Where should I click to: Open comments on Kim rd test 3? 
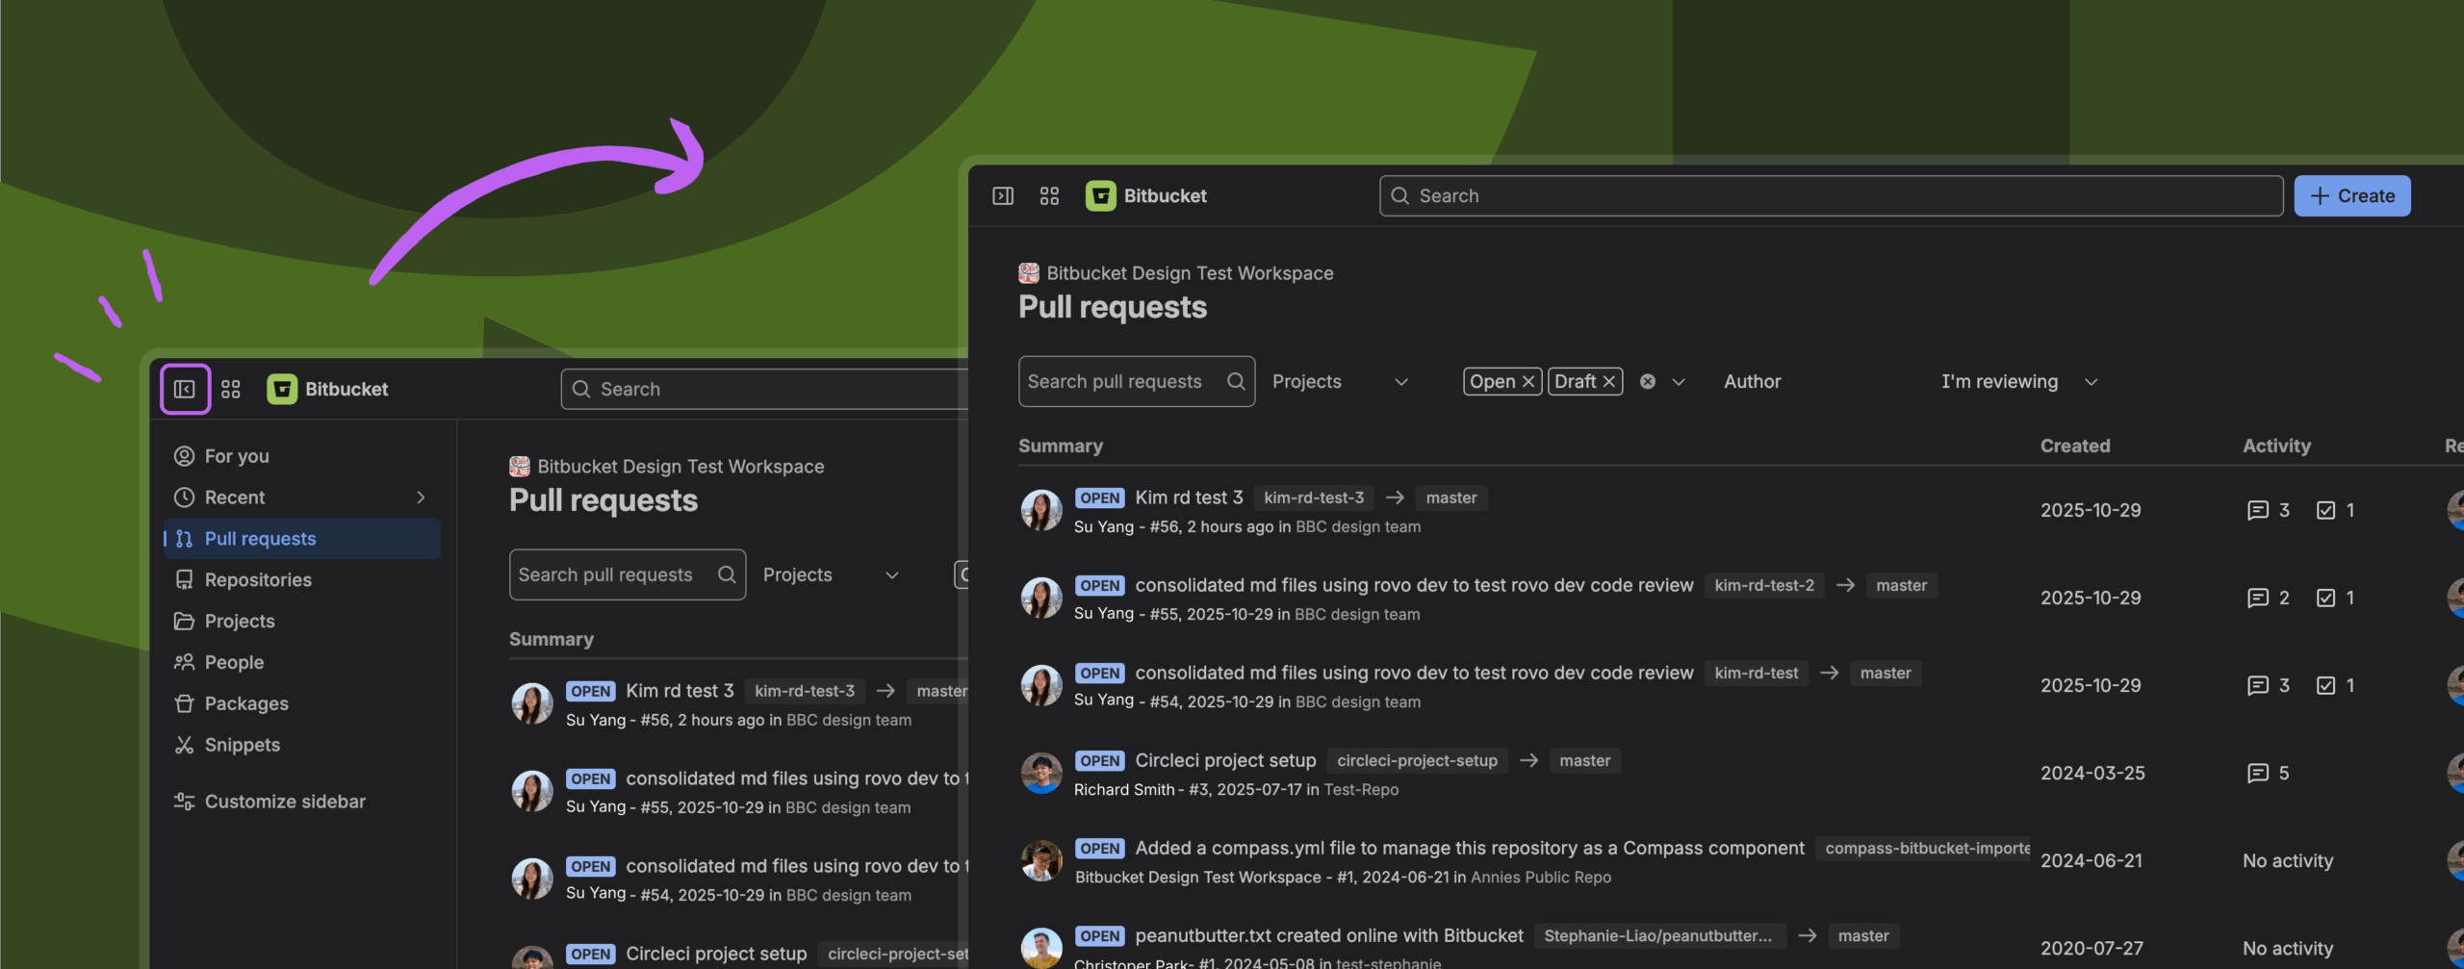click(2259, 510)
